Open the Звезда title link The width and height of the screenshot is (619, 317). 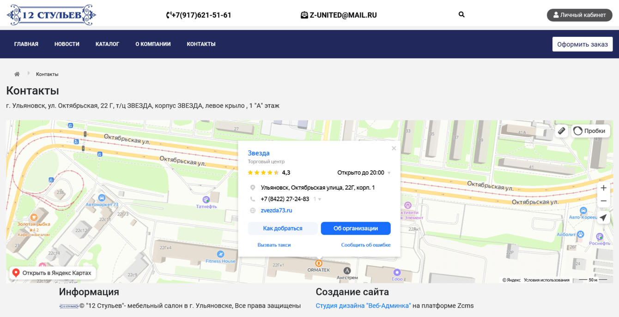click(x=259, y=153)
